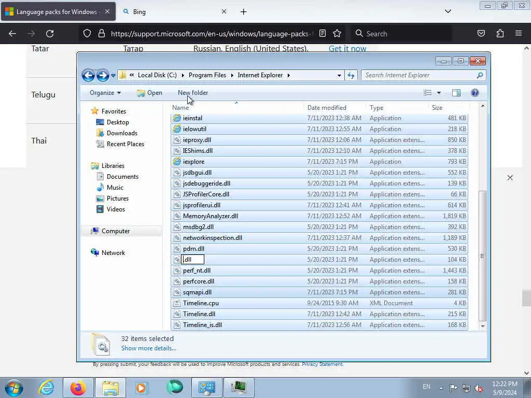531x398 pixels.
Task: Click ieproxy.dll file icon
Action: tap(177, 140)
